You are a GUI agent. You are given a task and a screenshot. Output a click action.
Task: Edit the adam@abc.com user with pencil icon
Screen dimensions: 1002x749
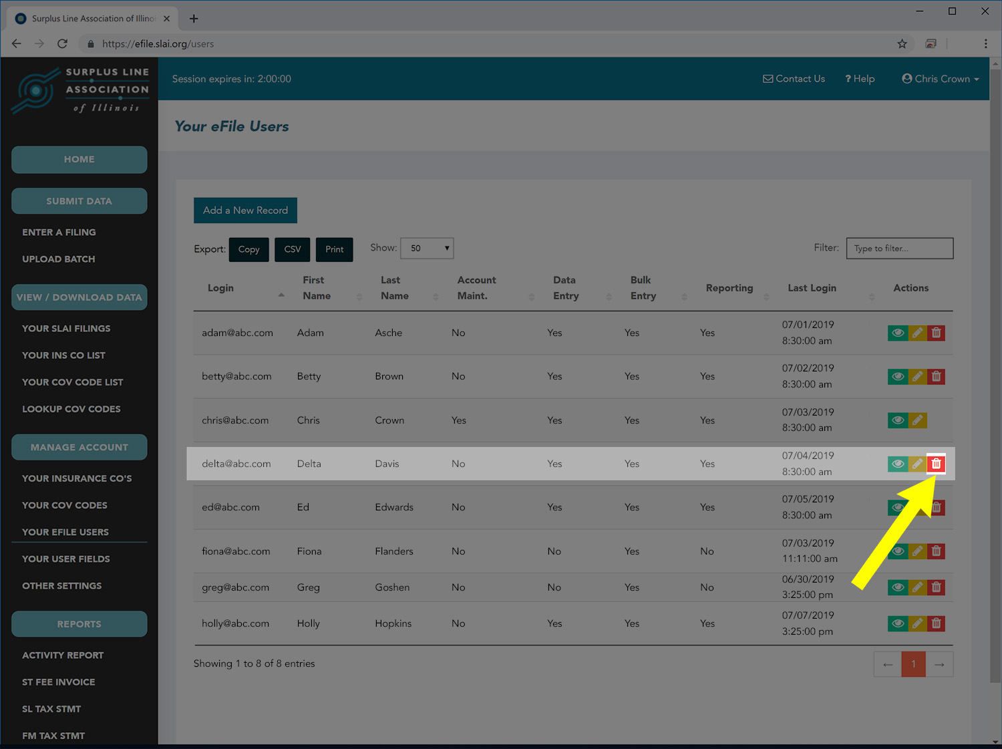(917, 333)
